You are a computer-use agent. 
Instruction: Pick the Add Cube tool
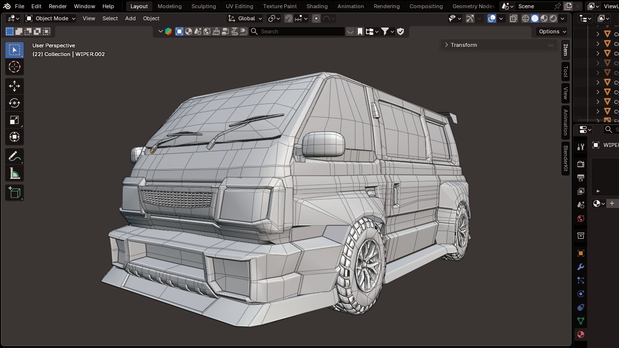point(15,193)
